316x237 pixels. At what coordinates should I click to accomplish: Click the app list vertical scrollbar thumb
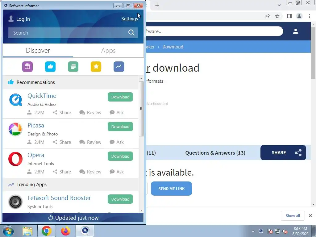coord(141,109)
